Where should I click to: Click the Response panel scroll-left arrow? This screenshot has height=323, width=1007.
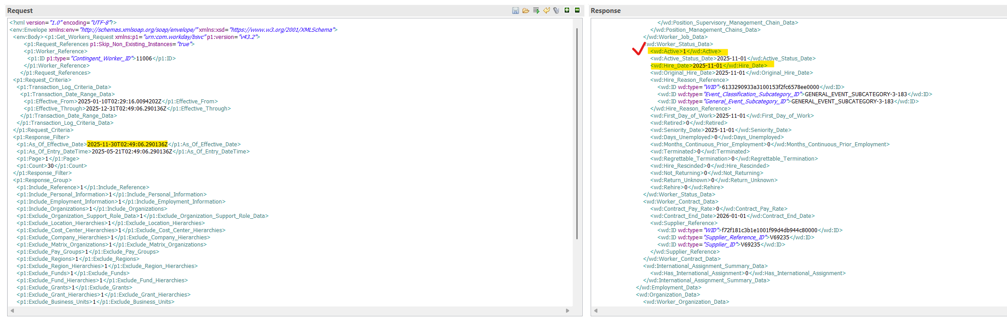click(596, 310)
